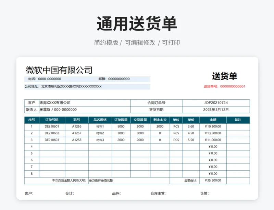274x210 pixels.
Task: Click the 公司地址 address line
Action: [63, 86]
